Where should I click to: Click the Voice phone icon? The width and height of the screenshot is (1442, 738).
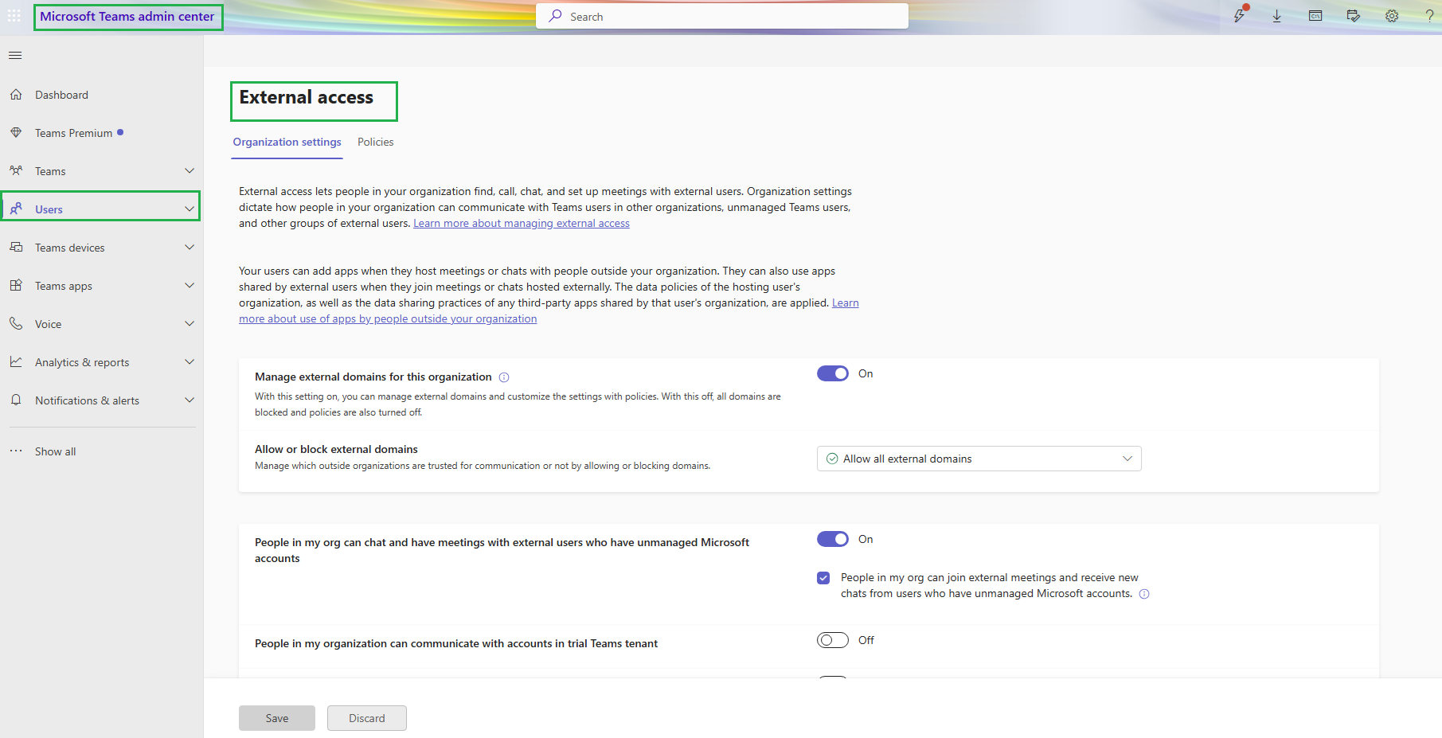point(16,324)
